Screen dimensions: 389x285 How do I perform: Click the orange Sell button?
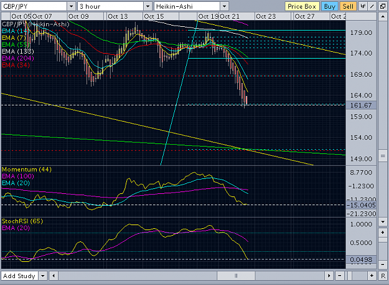pos(348,6)
